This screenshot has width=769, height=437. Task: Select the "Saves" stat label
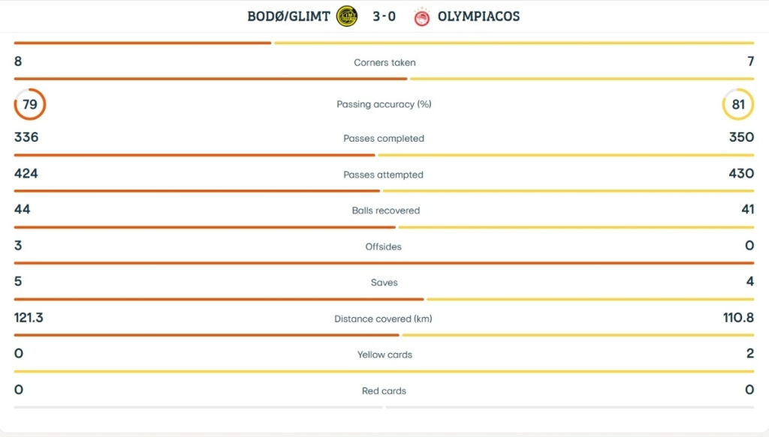click(x=384, y=283)
